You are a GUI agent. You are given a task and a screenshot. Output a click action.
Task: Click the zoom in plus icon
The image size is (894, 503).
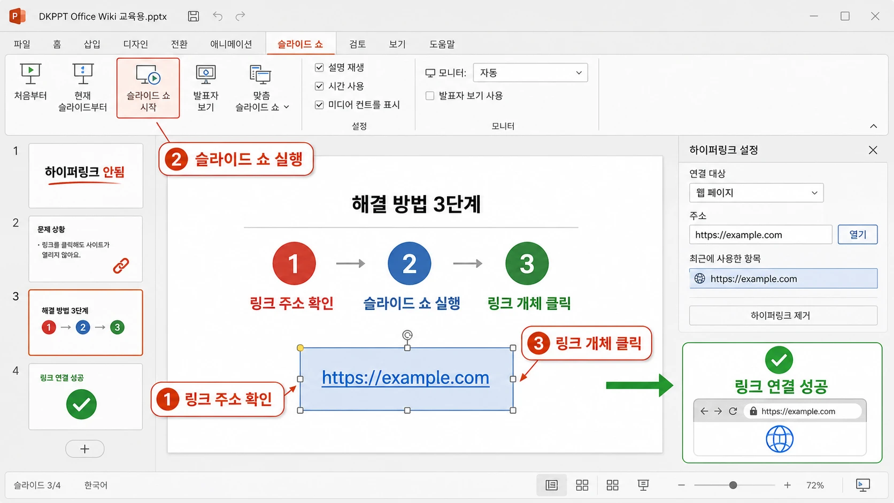point(787,485)
